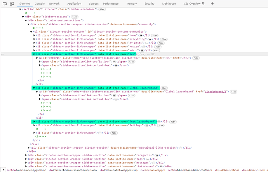Viewport: 268px width, 172px height.
Task: Open the Lighthouse tab
Action: click(169, 3)
